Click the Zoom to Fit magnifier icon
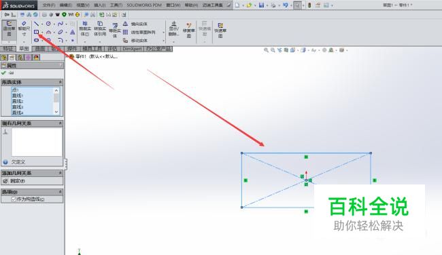Viewport: 442px width, 255px height. [x=266, y=50]
